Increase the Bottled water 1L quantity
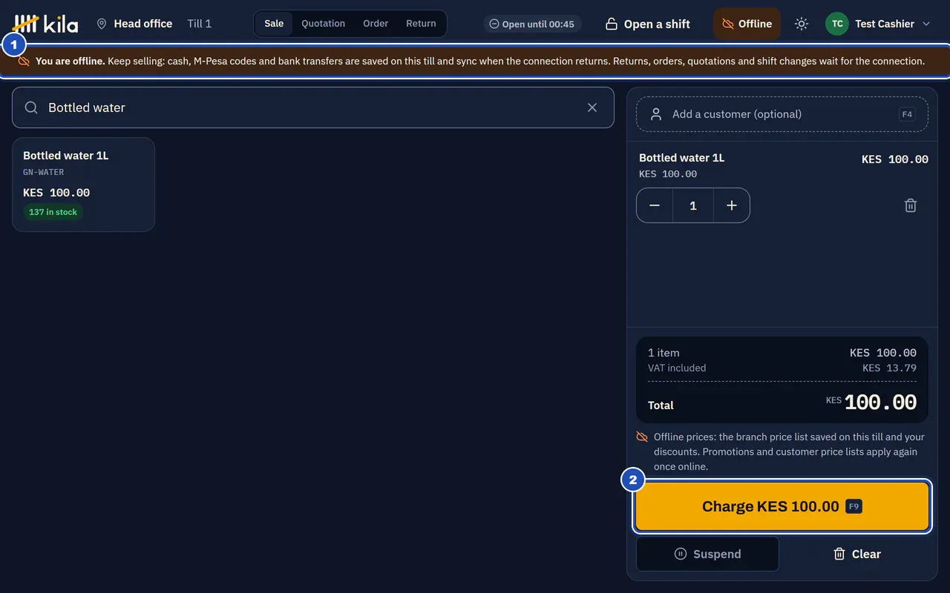 732,205
